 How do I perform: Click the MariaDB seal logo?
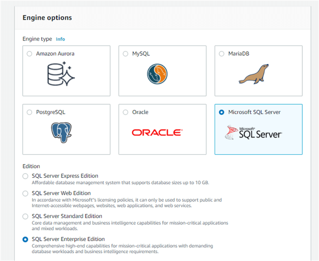pos(253,74)
